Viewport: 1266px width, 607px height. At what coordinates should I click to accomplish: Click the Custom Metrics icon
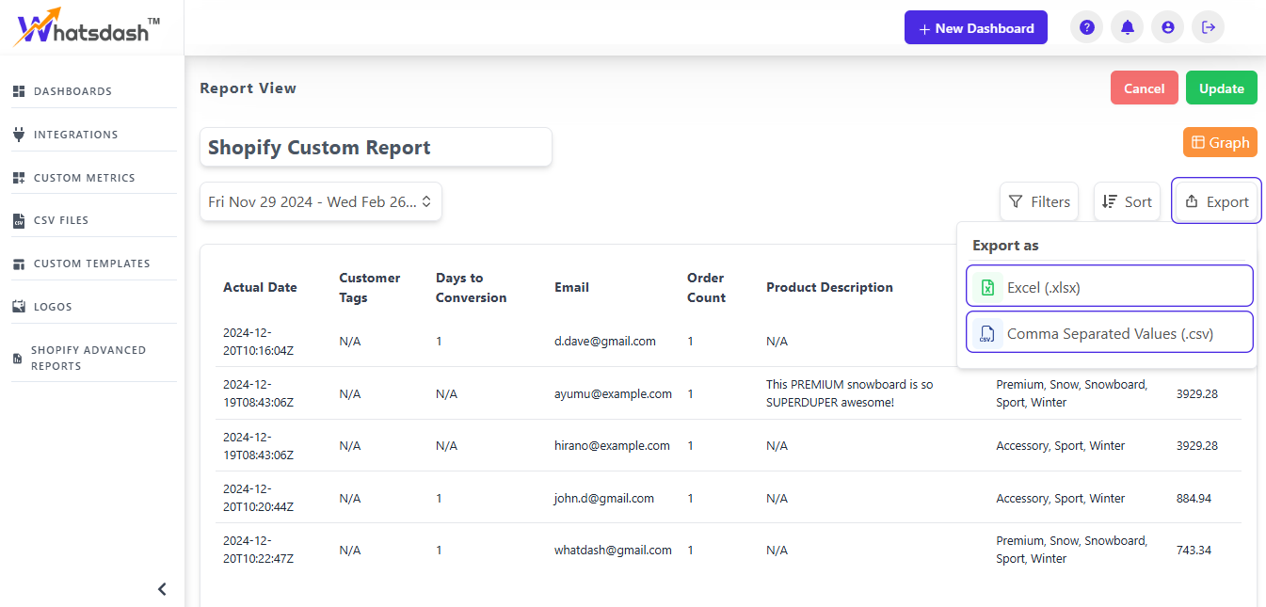tap(19, 178)
